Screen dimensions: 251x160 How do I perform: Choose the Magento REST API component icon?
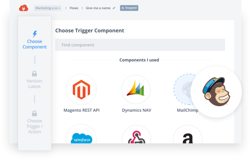[81, 89]
